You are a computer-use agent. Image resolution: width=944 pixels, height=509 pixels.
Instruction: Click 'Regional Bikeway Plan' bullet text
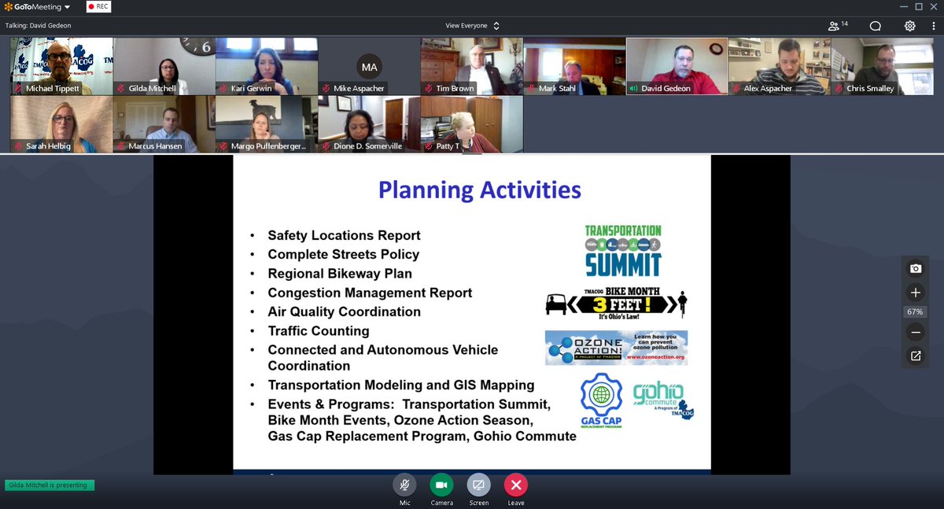click(340, 273)
